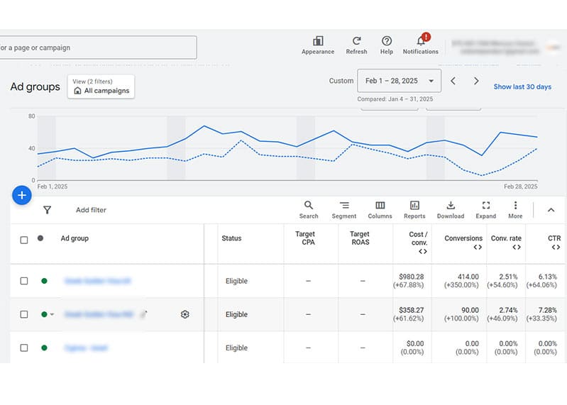Go to previous date range arrow
The height and width of the screenshot is (405, 567).
[453, 81]
